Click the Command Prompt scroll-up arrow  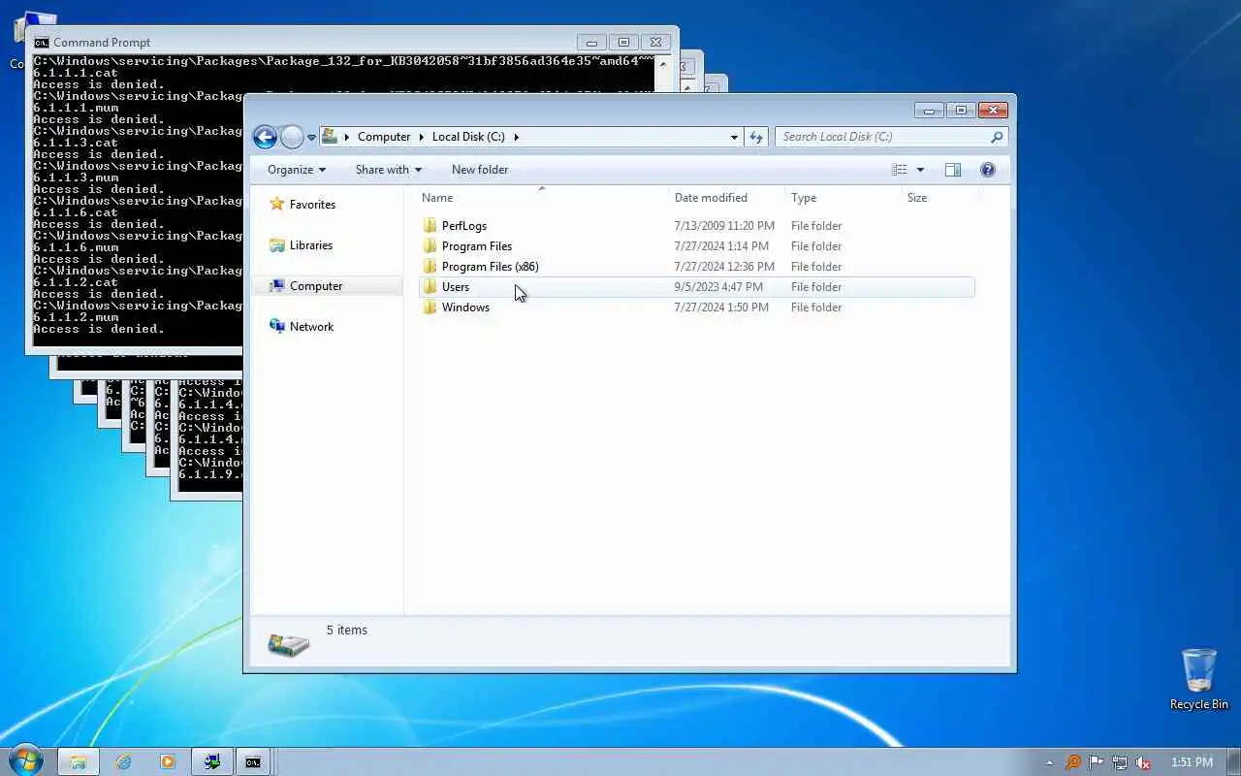tap(663, 64)
